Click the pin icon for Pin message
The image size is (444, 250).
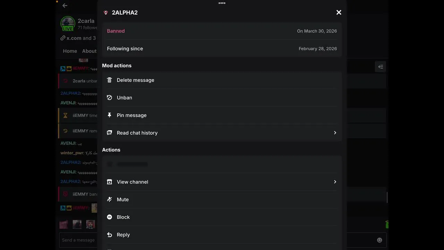click(x=110, y=115)
